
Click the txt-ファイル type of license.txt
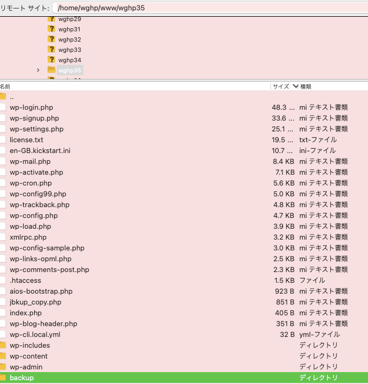[x=318, y=140]
